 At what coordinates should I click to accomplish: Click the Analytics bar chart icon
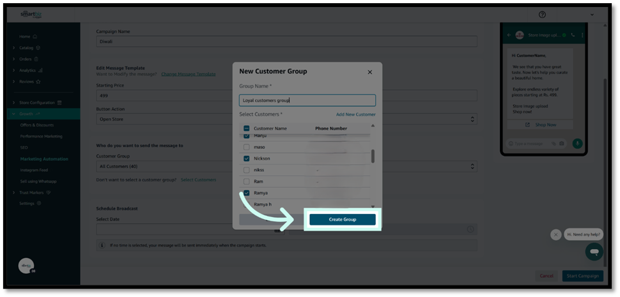40,70
